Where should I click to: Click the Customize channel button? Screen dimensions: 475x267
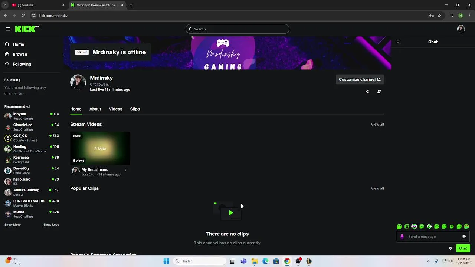360,79
